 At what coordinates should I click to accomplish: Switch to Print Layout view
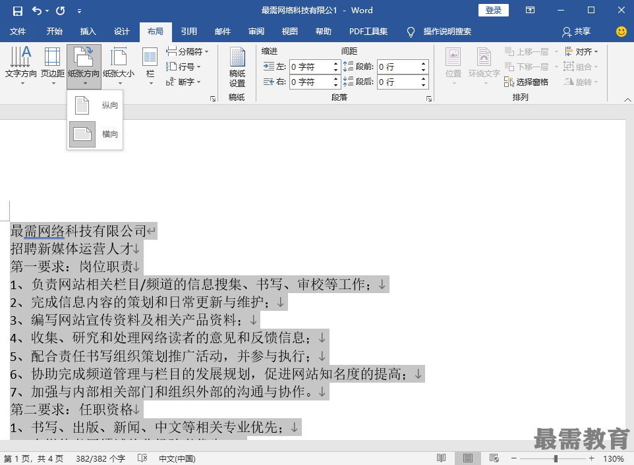468,458
